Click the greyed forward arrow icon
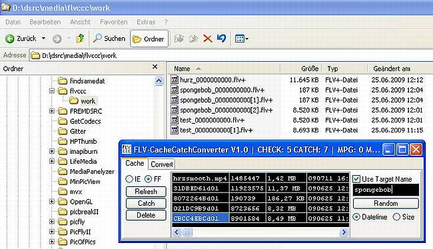Viewport: 433px width, 249px height. point(57,39)
